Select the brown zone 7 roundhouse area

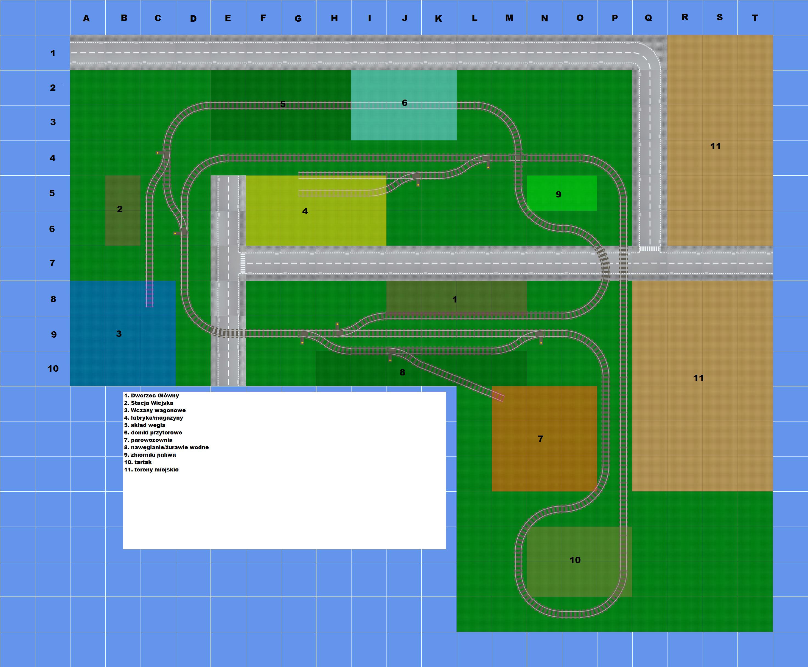544,438
